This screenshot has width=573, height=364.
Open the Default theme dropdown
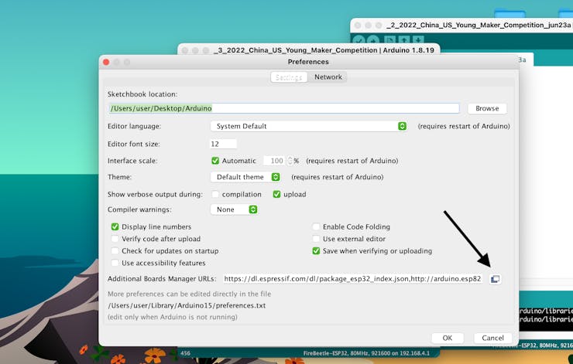(245, 177)
